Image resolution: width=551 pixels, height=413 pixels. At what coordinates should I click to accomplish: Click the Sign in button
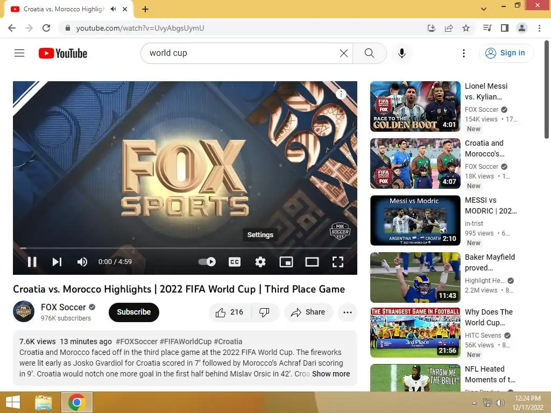pyautogui.click(x=506, y=53)
